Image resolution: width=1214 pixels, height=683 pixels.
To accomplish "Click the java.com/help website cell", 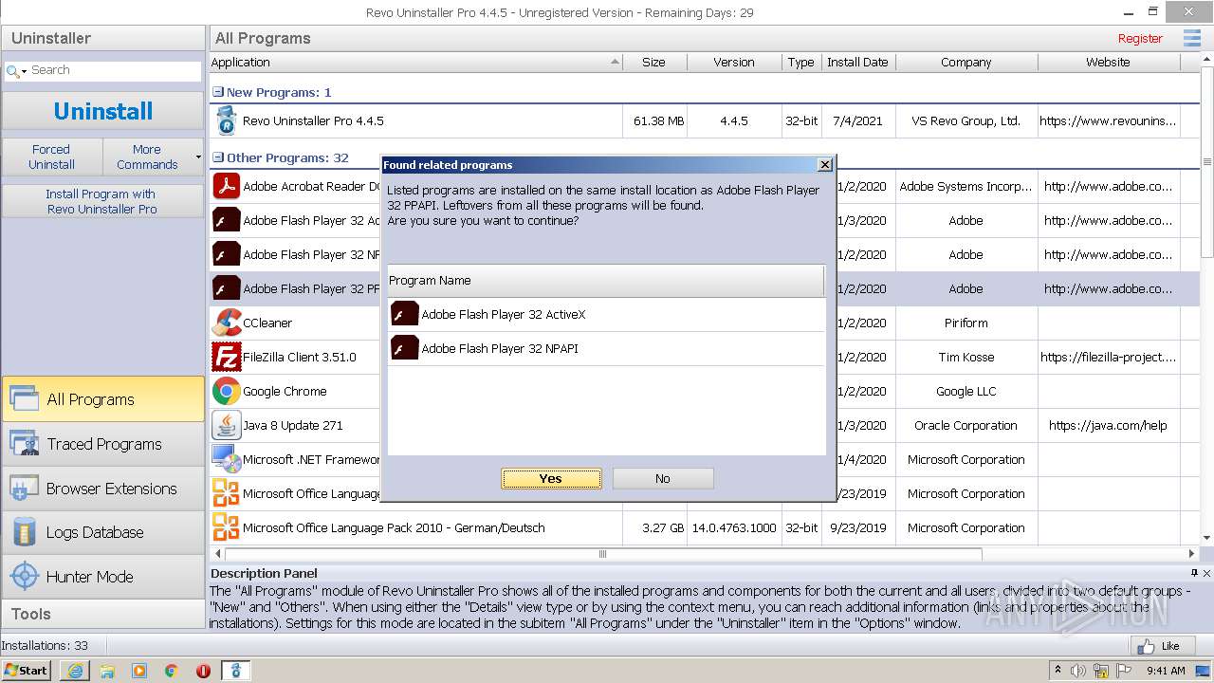I will pos(1108,425).
